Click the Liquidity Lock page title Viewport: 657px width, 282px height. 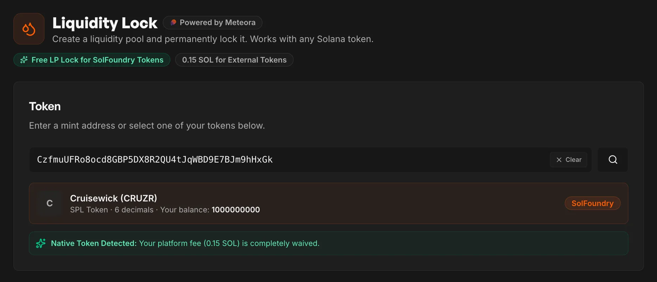(x=105, y=23)
